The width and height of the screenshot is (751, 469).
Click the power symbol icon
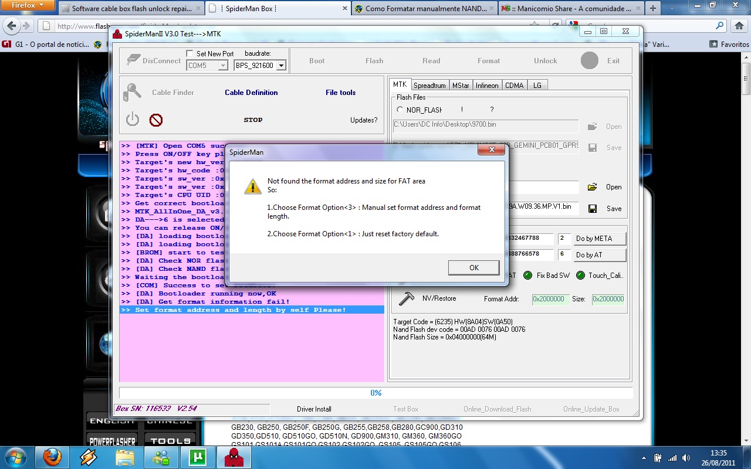[x=133, y=120]
